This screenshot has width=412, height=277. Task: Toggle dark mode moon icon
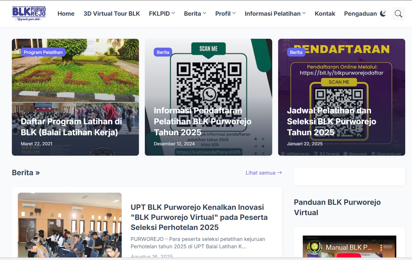coord(383,14)
